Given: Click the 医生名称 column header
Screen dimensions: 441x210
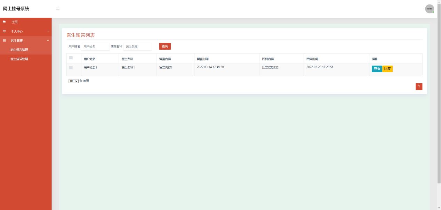Looking at the screenshot, I should [x=127, y=59].
